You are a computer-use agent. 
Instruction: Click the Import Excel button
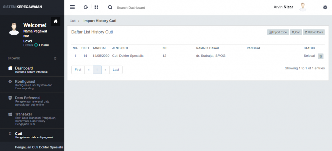pyautogui.click(x=278, y=32)
